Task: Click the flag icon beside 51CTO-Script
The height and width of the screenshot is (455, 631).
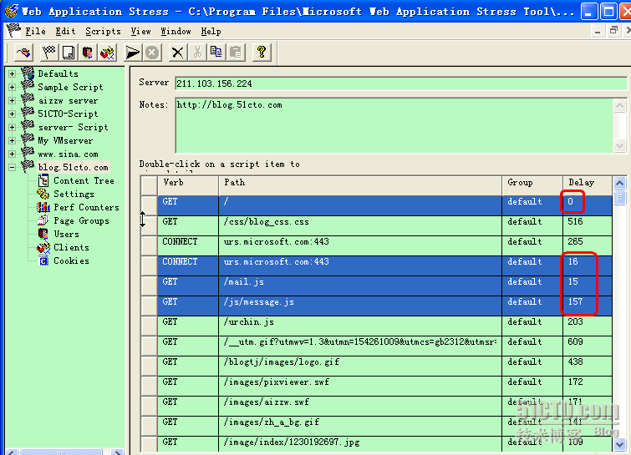Action: [x=28, y=113]
